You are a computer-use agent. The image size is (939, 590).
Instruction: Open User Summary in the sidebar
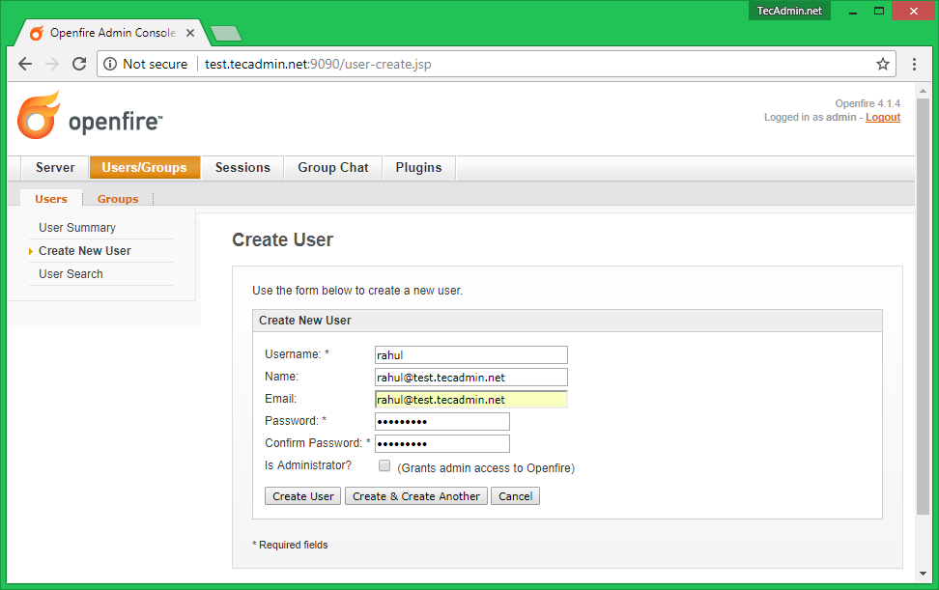77,227
